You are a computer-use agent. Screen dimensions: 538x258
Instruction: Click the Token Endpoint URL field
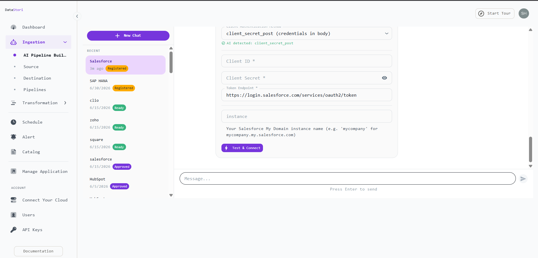pyautogui.click(x=306, y=95)
